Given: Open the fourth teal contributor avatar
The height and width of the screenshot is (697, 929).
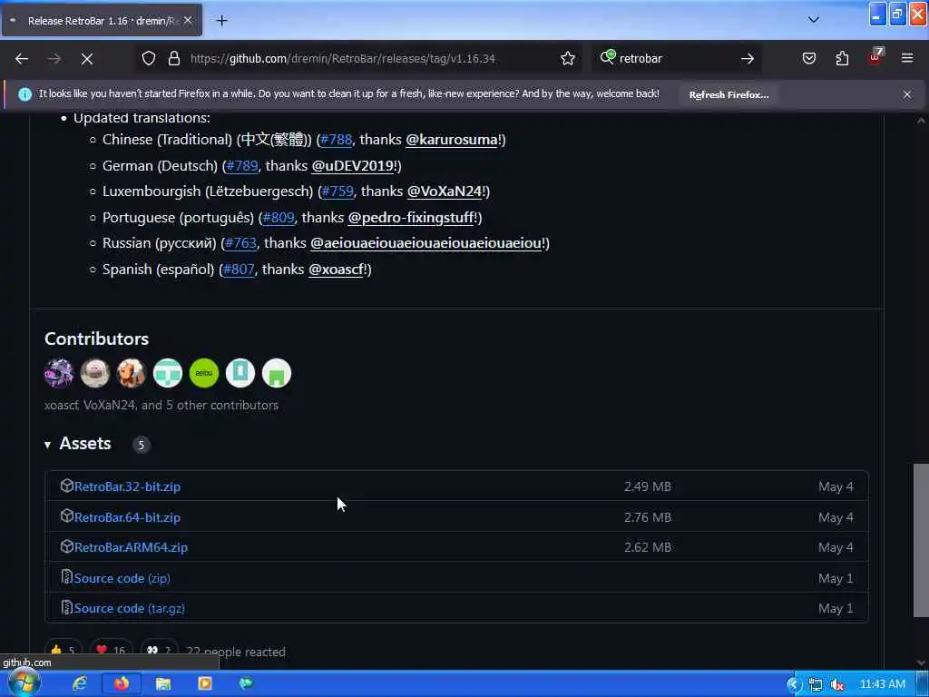Looking at the screenshot, I should [x=168, y=373].
